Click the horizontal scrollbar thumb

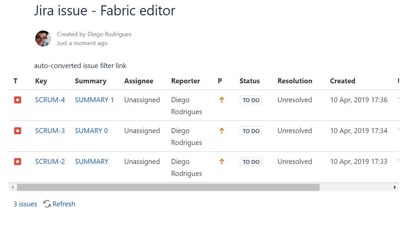[x=168, y=187]
